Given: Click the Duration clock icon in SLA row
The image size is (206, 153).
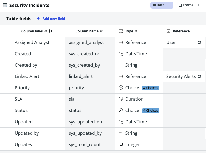Looking at the screenshot, I should (x=121, y=99).
